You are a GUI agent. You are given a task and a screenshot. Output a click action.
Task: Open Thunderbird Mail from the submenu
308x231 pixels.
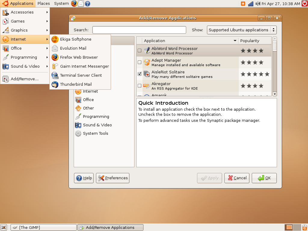click(x=76, y=84)
